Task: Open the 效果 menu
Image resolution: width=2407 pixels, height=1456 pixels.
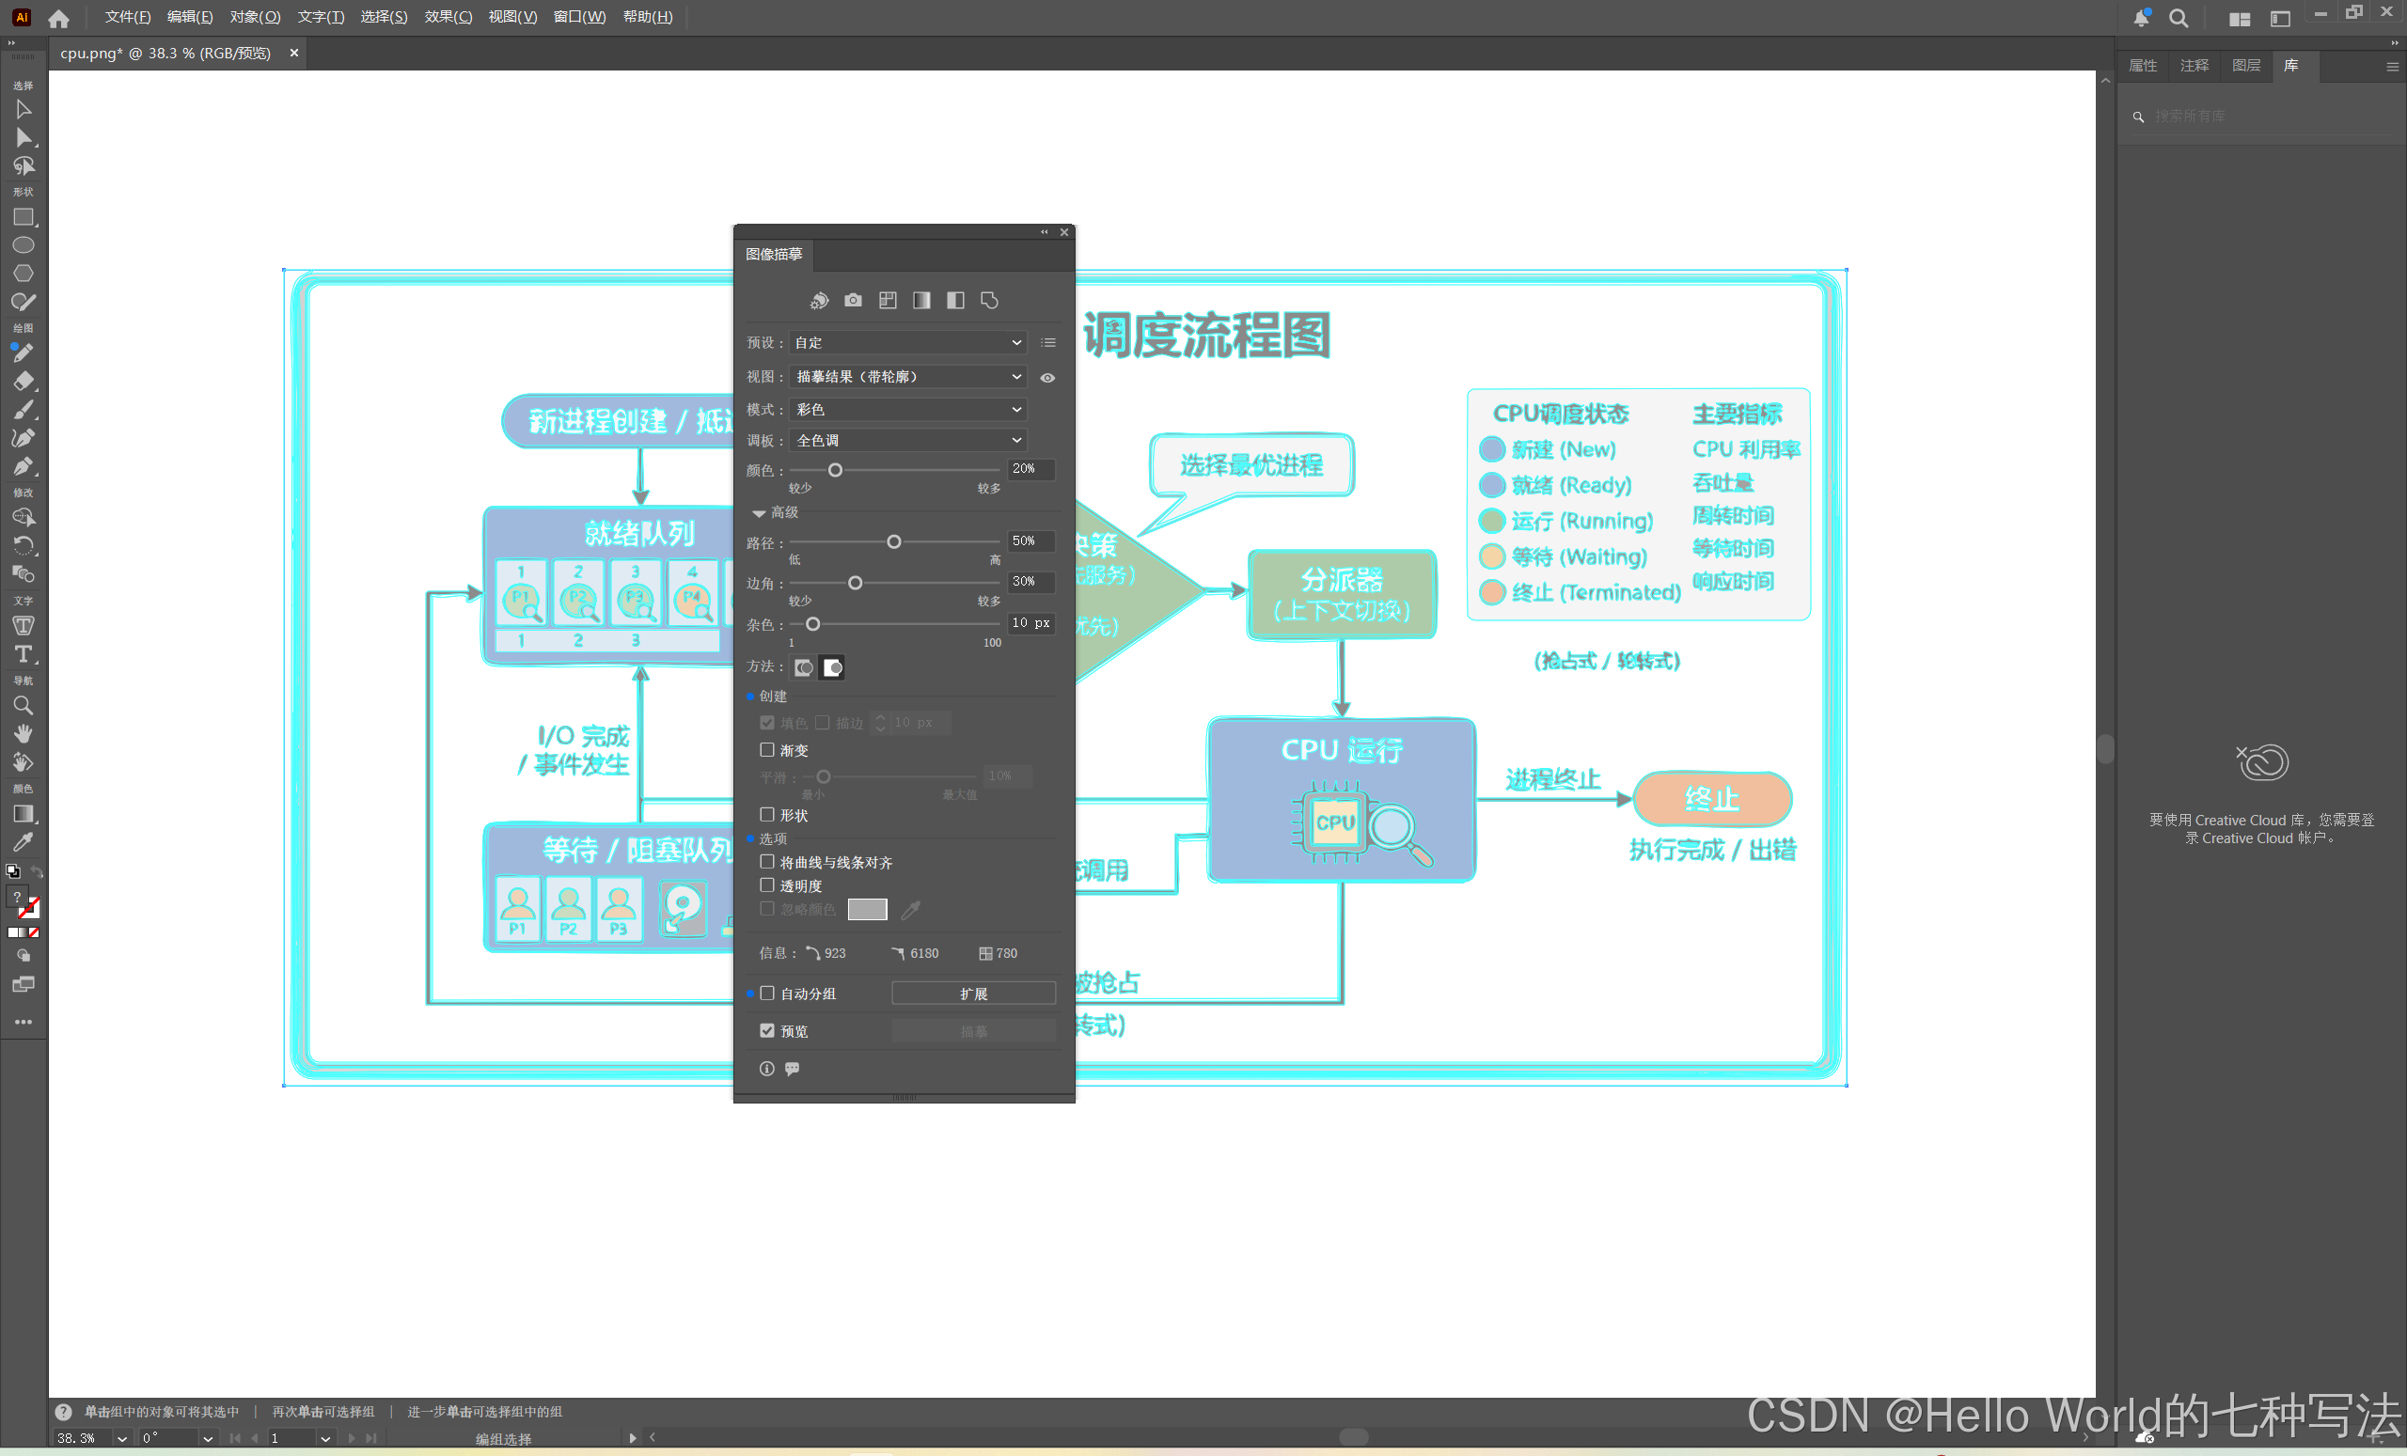Action: [448, 17]
